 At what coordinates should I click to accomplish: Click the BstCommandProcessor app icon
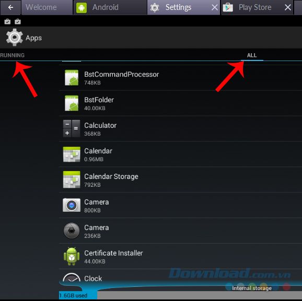[x=72, y=78]
